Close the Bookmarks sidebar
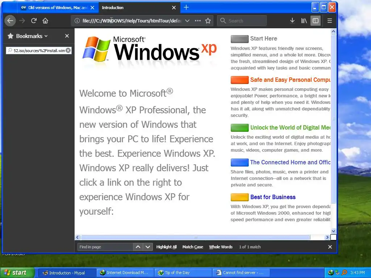This screenshot has height=278, width=371. click(67, 36)
